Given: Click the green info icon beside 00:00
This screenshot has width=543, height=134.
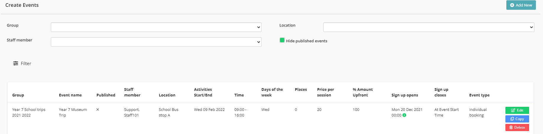Looking at the screenshot, I should click(404, 115).
